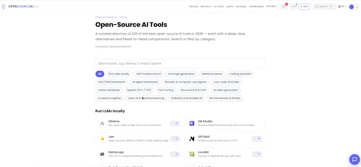This screenshot has height=167, width=361.
Task: Open the Pricing nav item
Action: 194,7
